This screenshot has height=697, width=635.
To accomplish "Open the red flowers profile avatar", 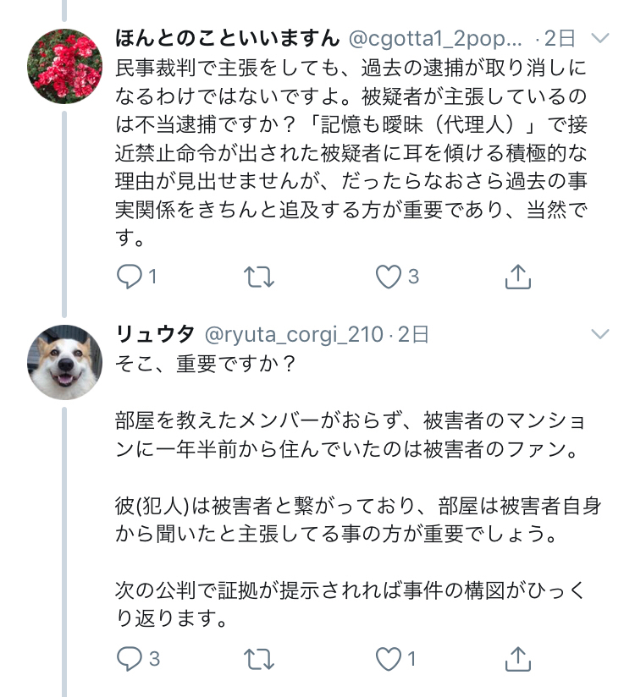I will (65, 66).
